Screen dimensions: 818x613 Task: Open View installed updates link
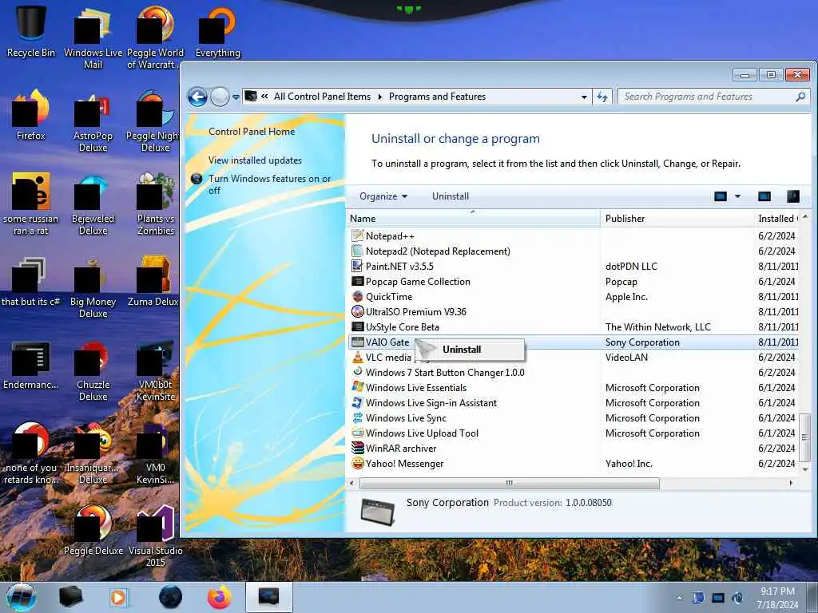pyautogui.click(x=255, y=160)
